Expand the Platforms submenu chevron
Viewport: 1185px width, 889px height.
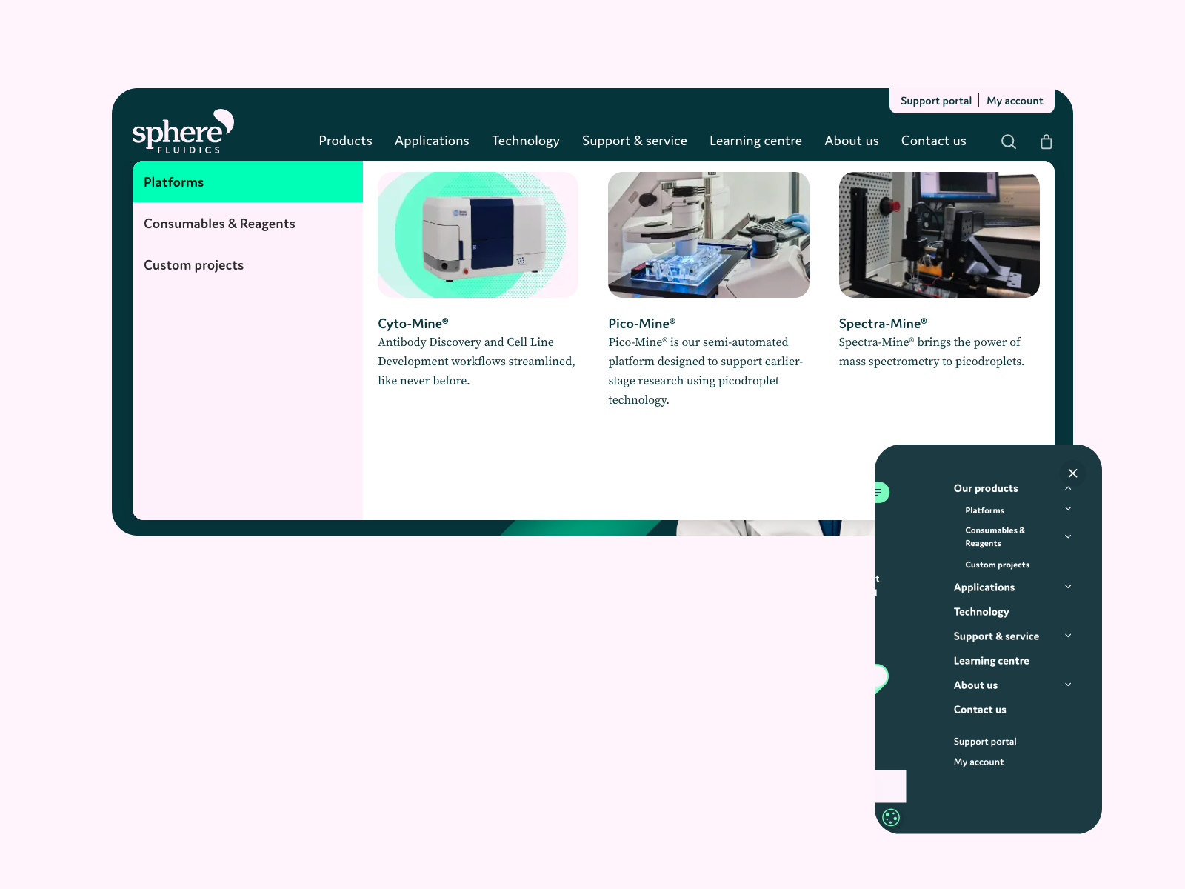tap(1068, 509)
